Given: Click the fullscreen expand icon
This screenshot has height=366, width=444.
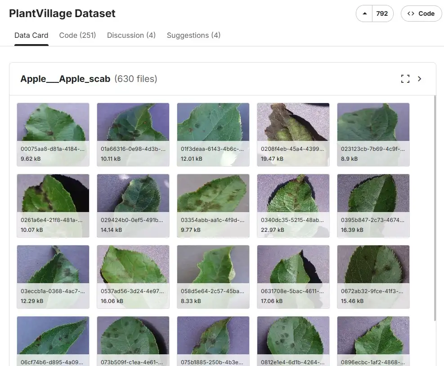Looking at the screenshot, I should pyautogui.click(x=405, y=79).
